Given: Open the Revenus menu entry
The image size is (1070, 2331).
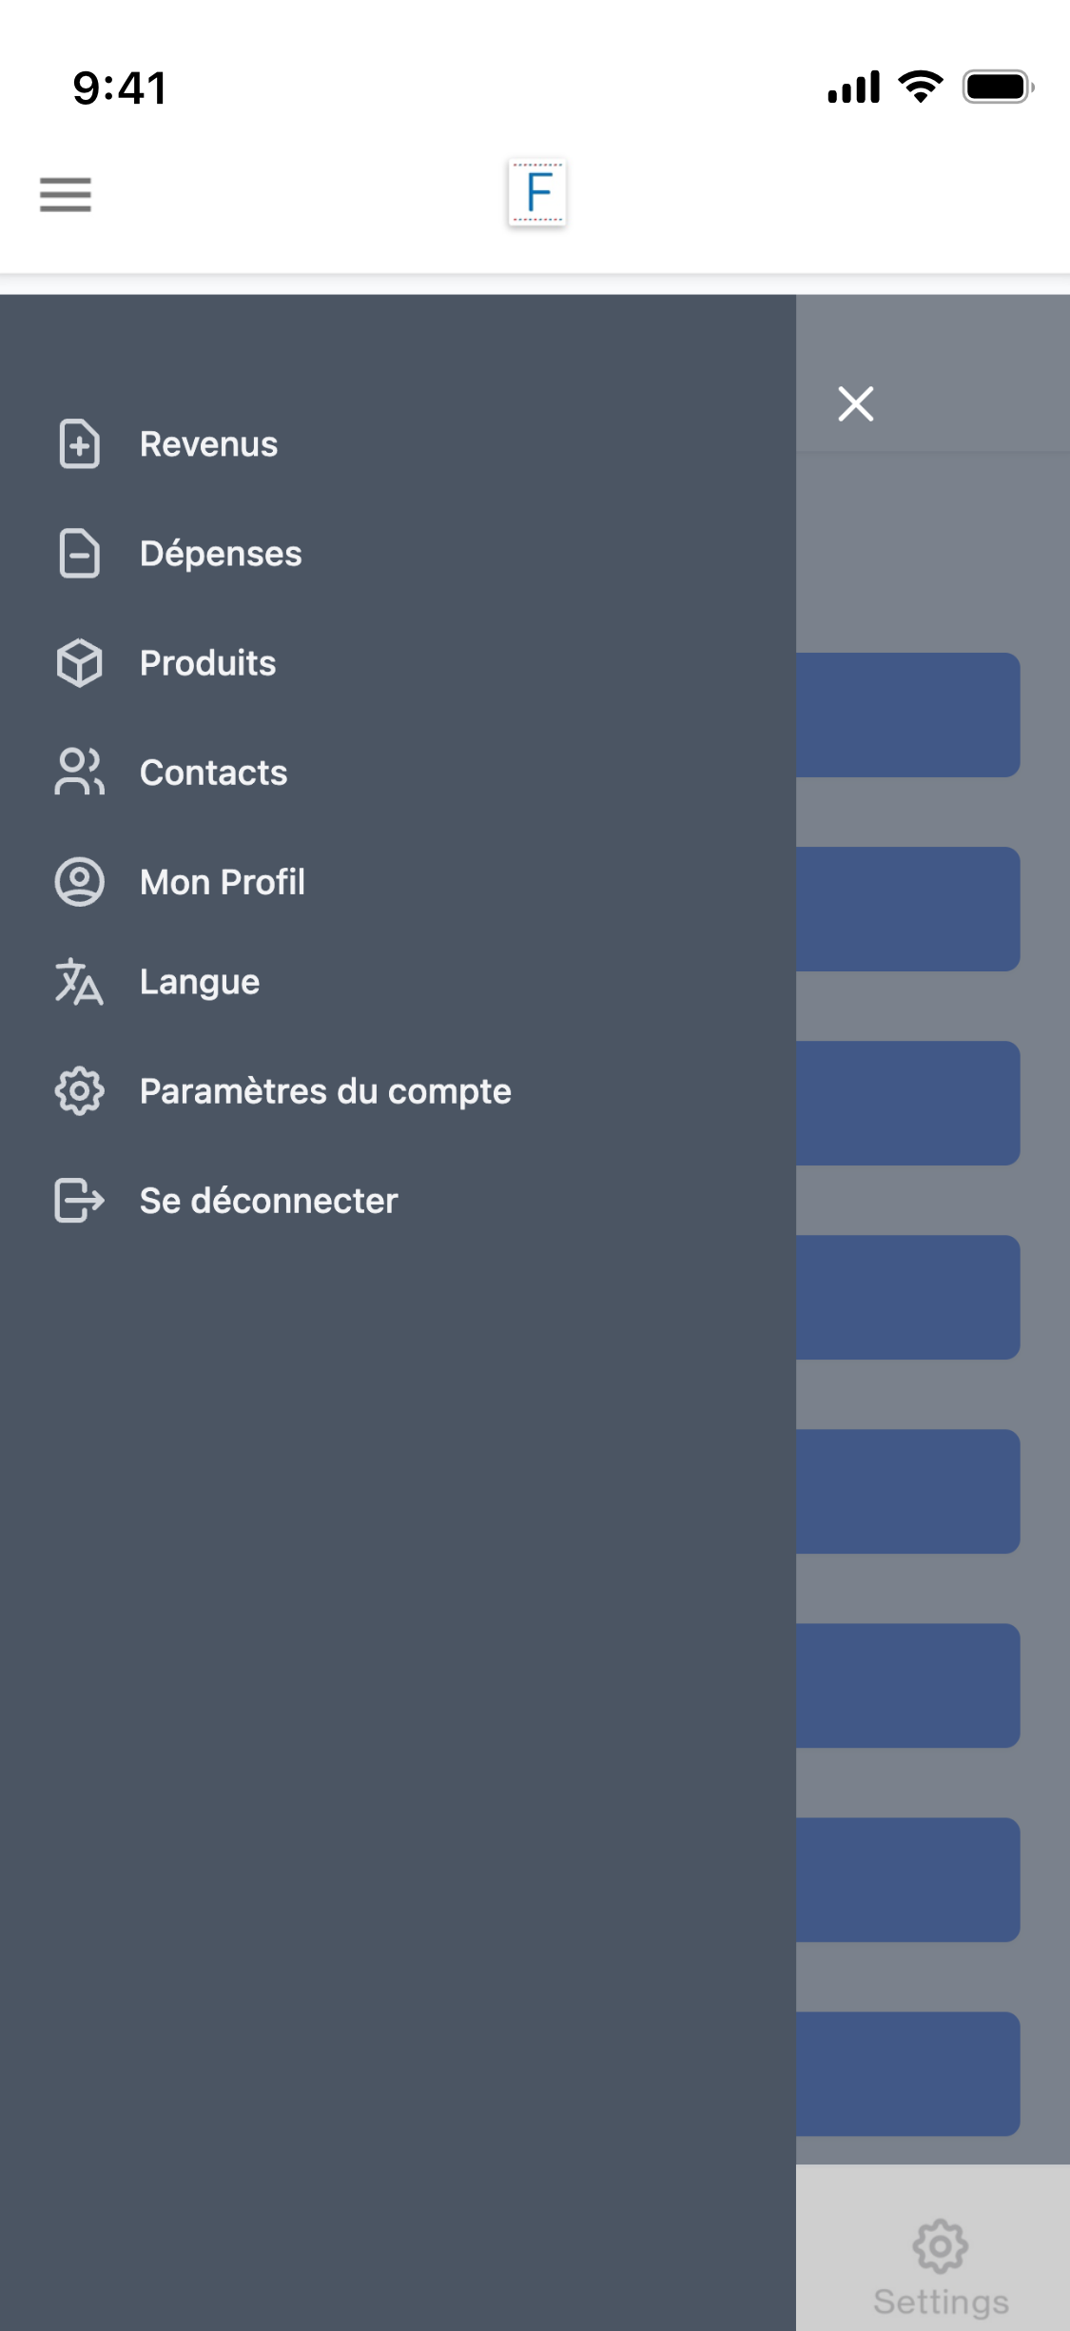Looking at the screenshot, I should pos(208,443).
